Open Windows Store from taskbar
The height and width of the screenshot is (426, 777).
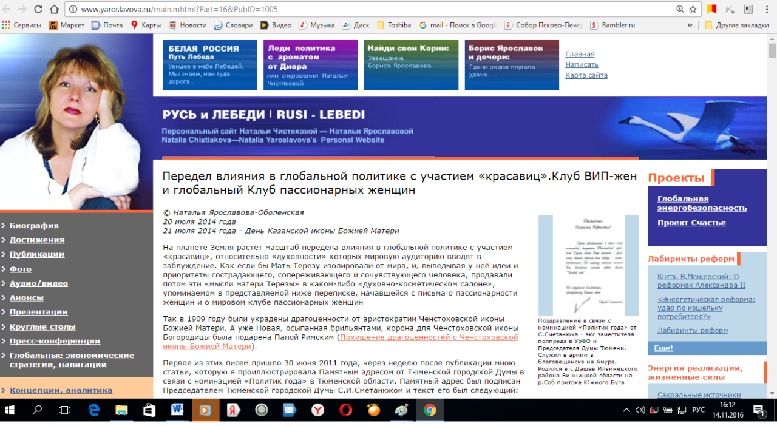[x=149, y=410]
